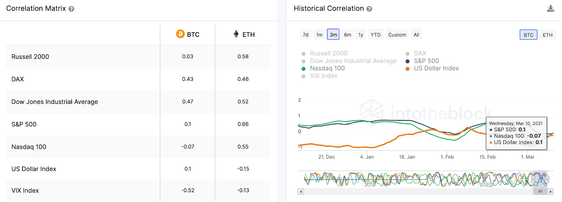Click the 2018 marker in navigator
This screenshot has width=562, height=202.
coord(370,185)
